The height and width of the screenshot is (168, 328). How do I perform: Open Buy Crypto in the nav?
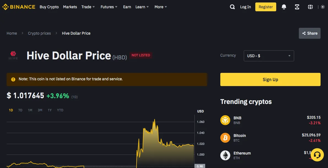pos(49,7)
